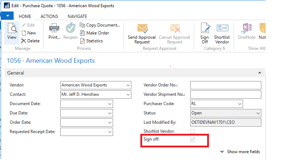This screenshot has width=294, height=165.
Task: Toggle the Sign off checkbox
Action: point(192,139)
